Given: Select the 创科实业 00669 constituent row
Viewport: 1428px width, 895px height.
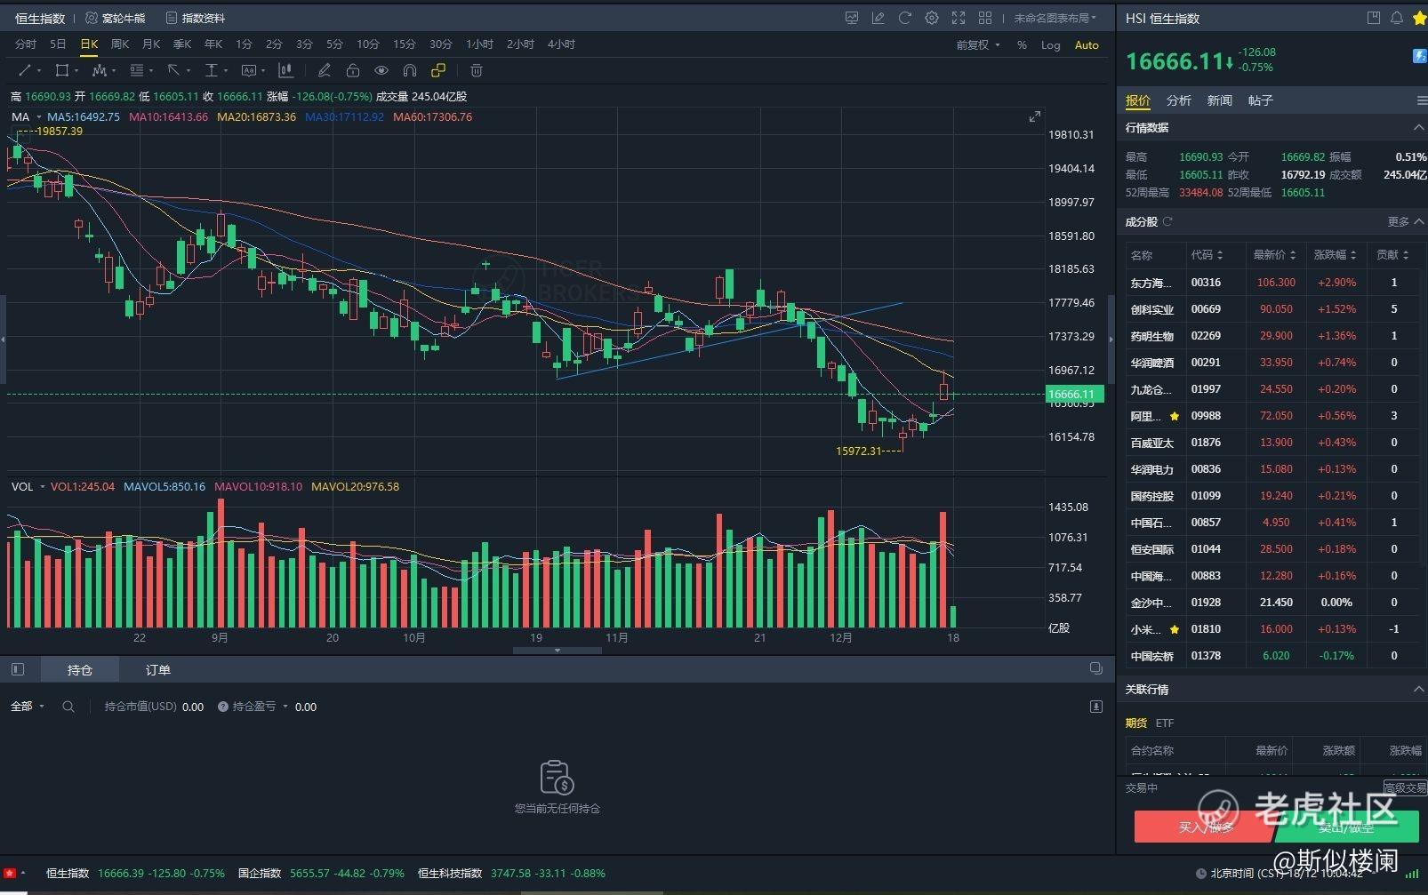Looking at the screenshot, I should 1272,309.
